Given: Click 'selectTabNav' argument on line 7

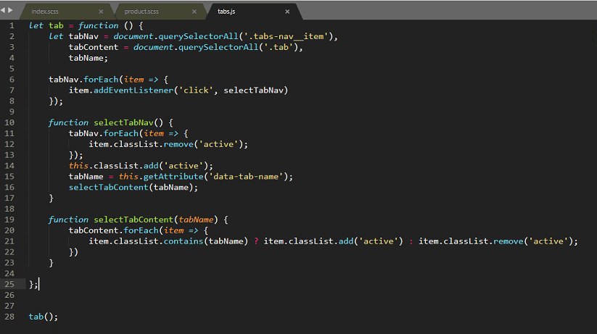Looking at the screenshot, I should [x=254, y=90].
